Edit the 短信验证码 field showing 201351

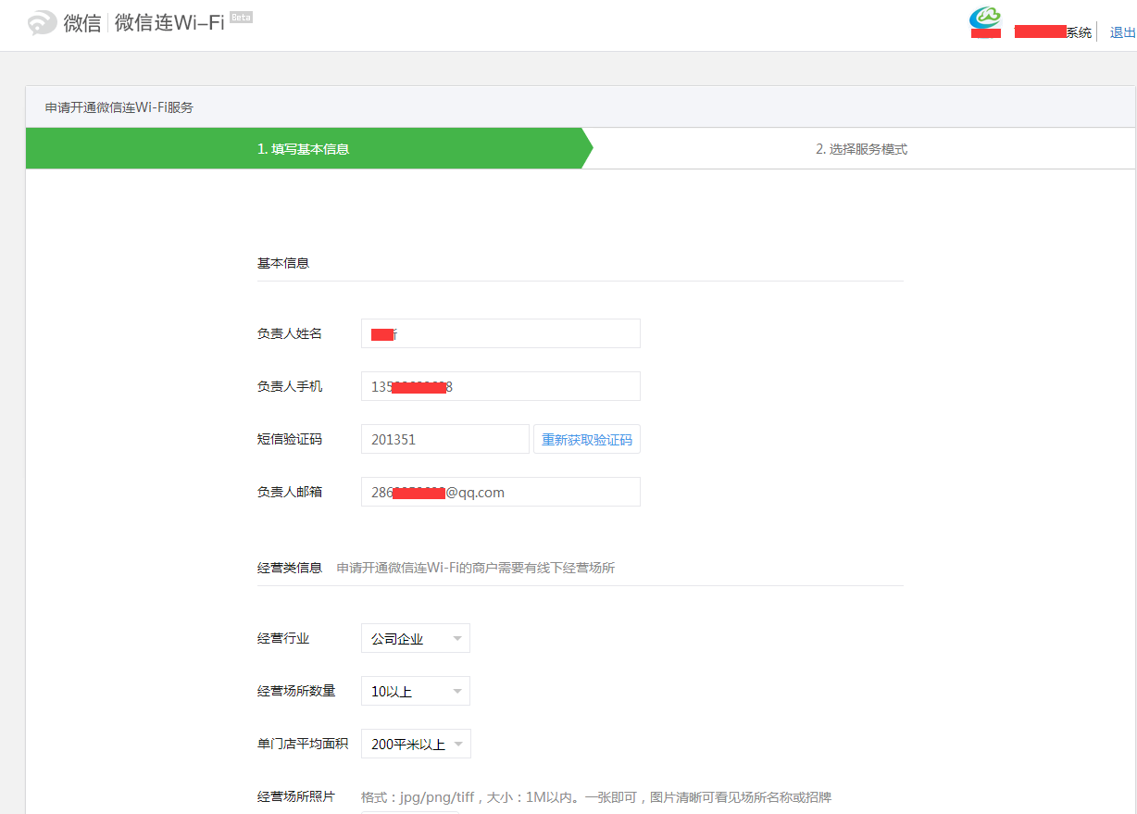(x=444, y=439)
